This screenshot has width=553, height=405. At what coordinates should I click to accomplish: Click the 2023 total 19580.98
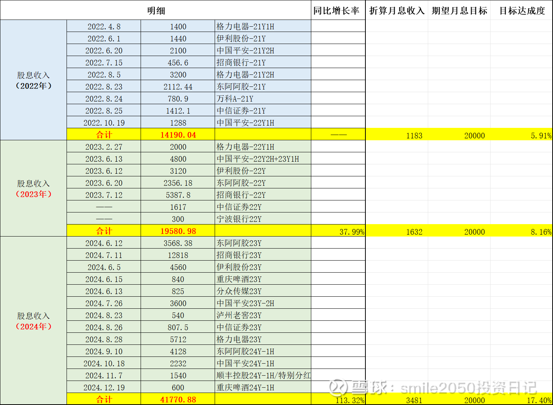point(178,231)
